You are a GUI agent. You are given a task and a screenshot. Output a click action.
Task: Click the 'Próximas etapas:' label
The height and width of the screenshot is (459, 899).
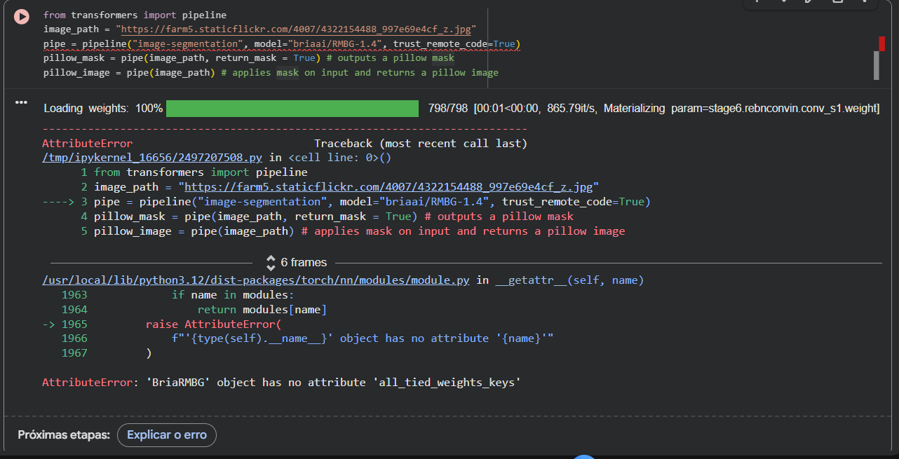[64, 435]
